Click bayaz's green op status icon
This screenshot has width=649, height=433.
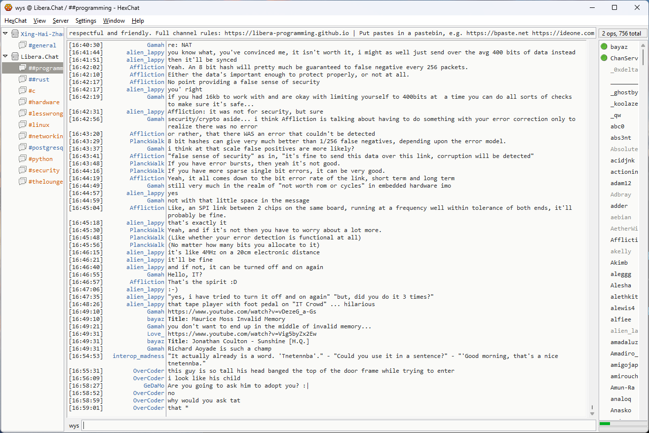[604, 47]
